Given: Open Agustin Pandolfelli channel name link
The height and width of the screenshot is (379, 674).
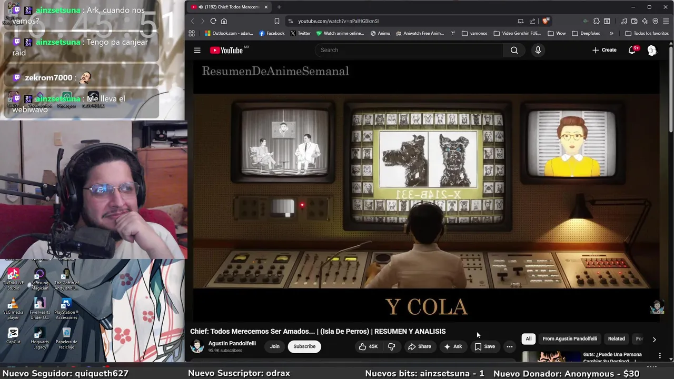Looking at the screenshot, I should (x=232, y=343).
